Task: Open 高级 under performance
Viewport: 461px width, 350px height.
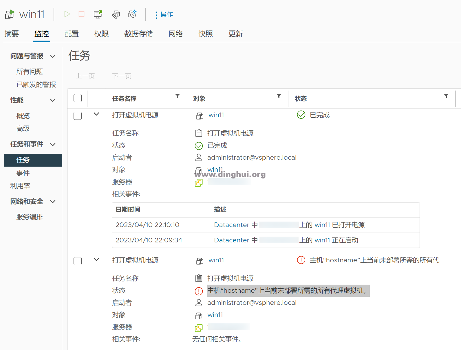Action: point(23,128)
